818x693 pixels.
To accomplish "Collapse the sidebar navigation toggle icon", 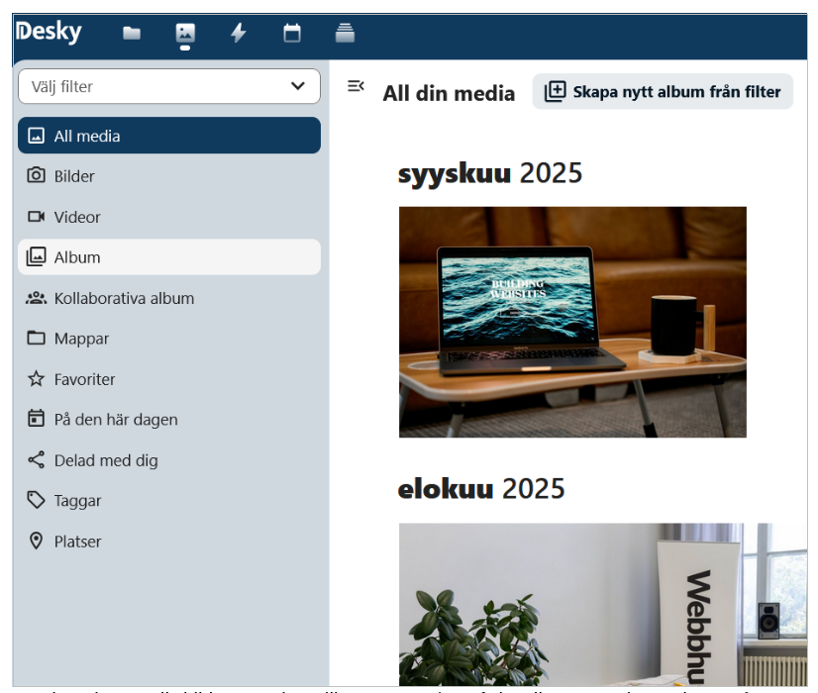I will coord(356,87).
